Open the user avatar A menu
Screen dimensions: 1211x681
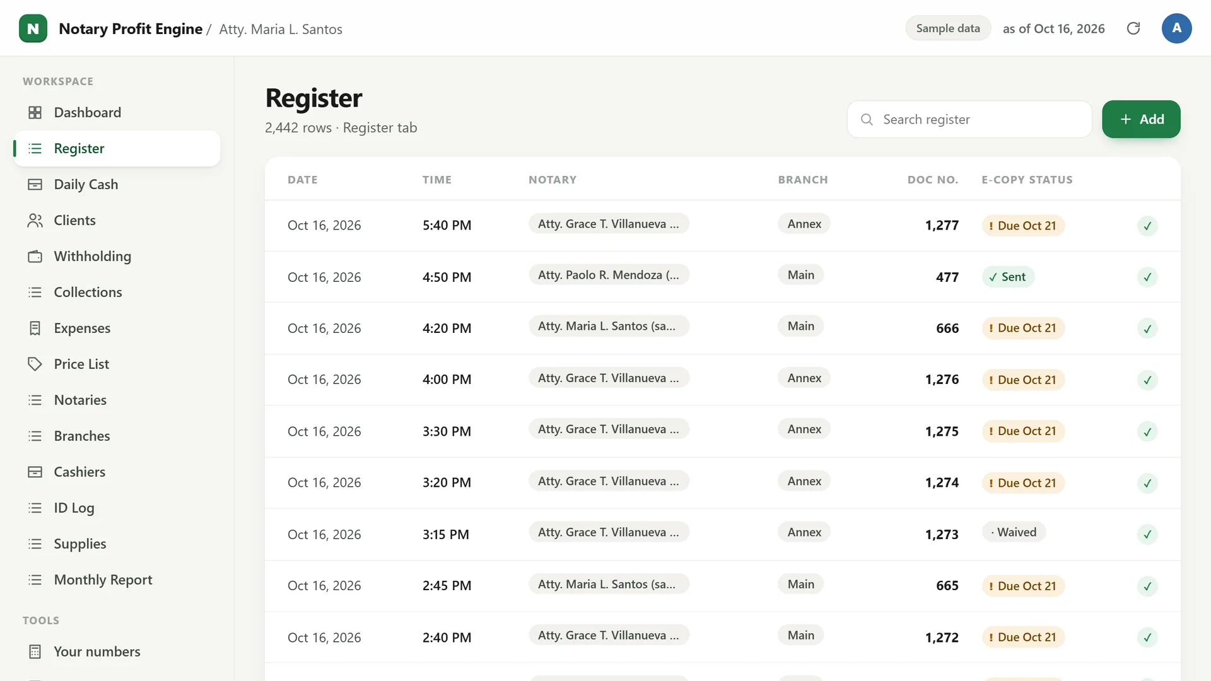tap(1176, 28)
